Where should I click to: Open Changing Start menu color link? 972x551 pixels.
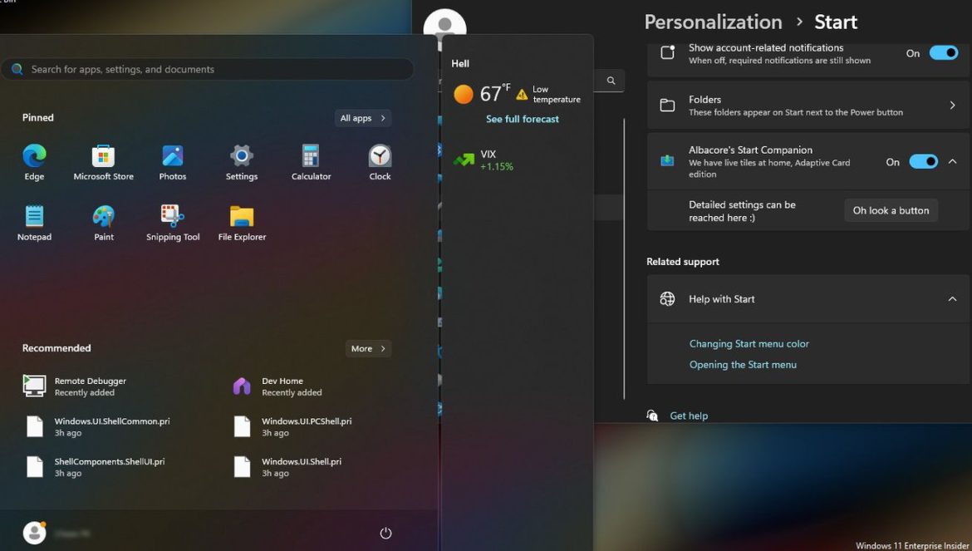pos(749,343)
